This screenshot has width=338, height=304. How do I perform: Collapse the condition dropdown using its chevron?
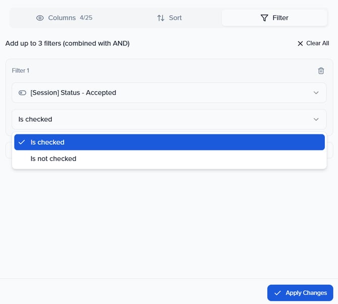pyautogui.click(x=316, y=120)
